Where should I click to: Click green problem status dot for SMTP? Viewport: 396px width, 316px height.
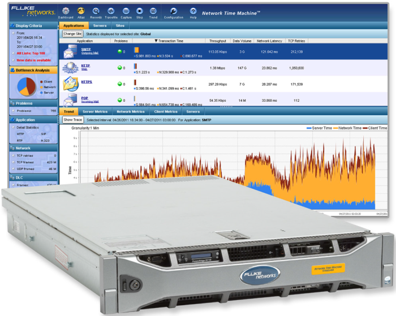[120, 51]
